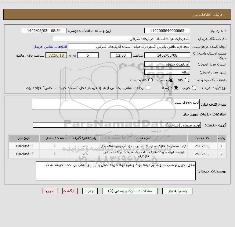Viewport: 235px width, 227px height.
Task: Click the واحد اندازه گیری column header
Action: click(85, 138)
